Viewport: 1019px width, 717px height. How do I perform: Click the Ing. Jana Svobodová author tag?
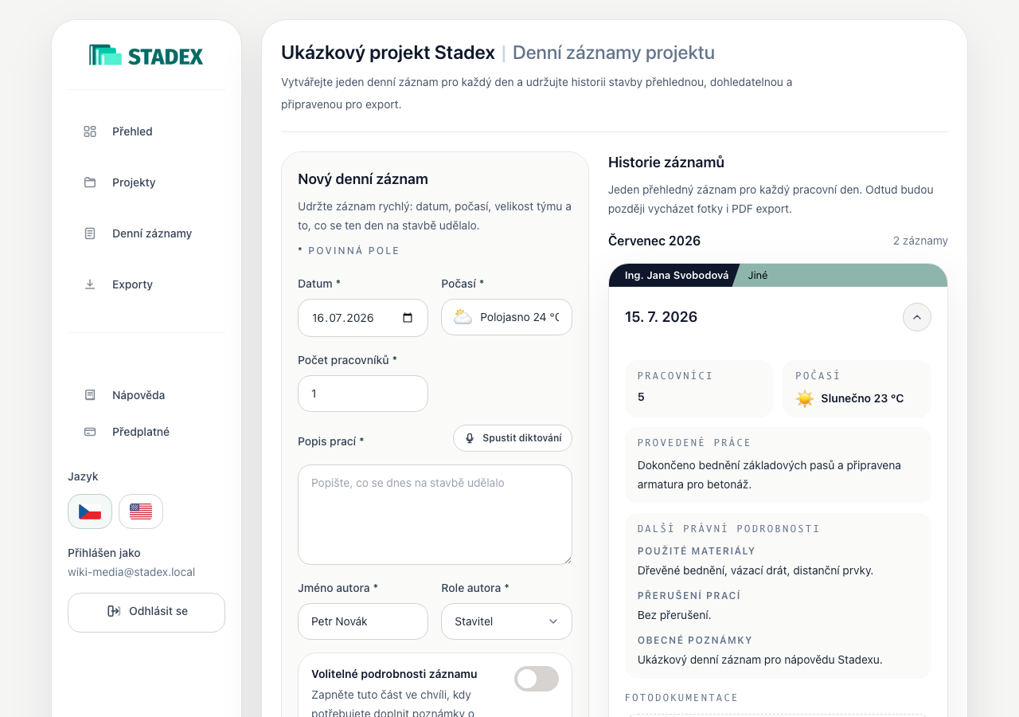pos(675,275)
